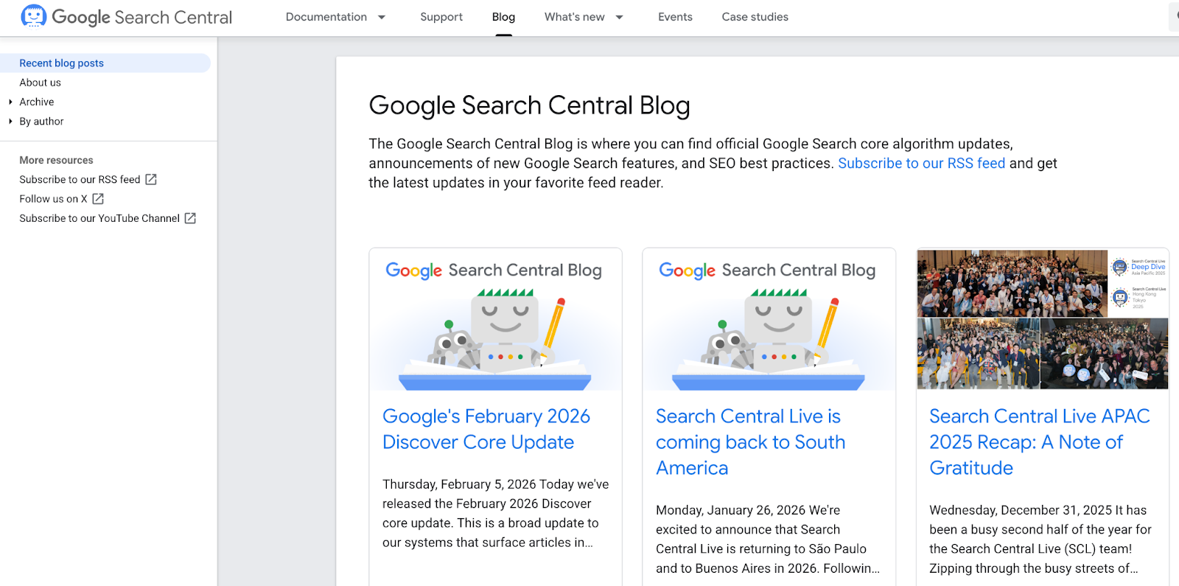Select 'Recent blog posts' in the sidebar
The image size is (1179, 586).
pyautogui.click(x=61, y=63)
